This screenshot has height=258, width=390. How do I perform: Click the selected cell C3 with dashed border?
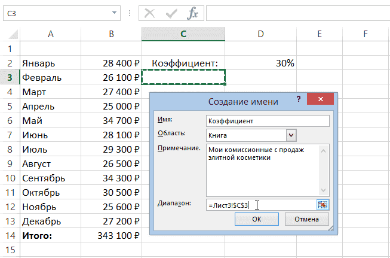pos(183,77)
